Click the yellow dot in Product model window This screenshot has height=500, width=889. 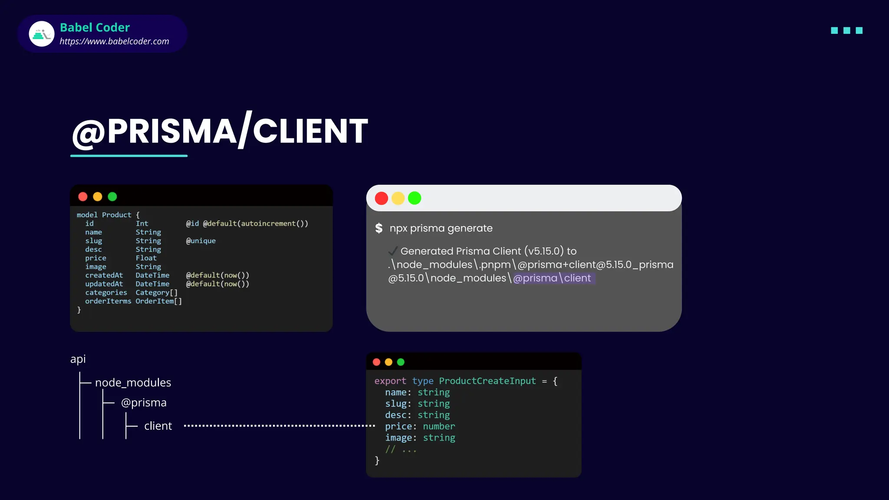[x=98, y=197]
